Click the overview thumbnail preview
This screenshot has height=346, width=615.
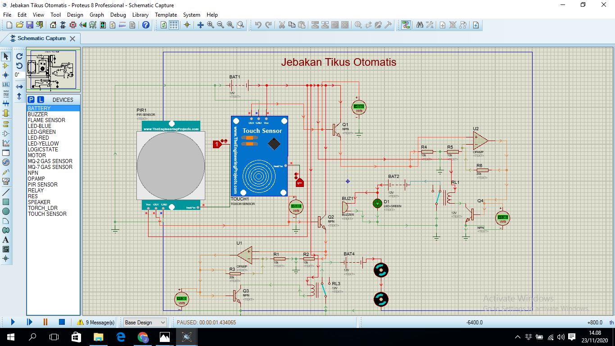pyautogui.click(x=53, y=69)
